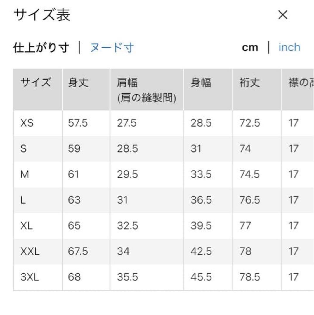
Task: Click the サイズ表 dialog title
Action: click(x=42, y=15)
